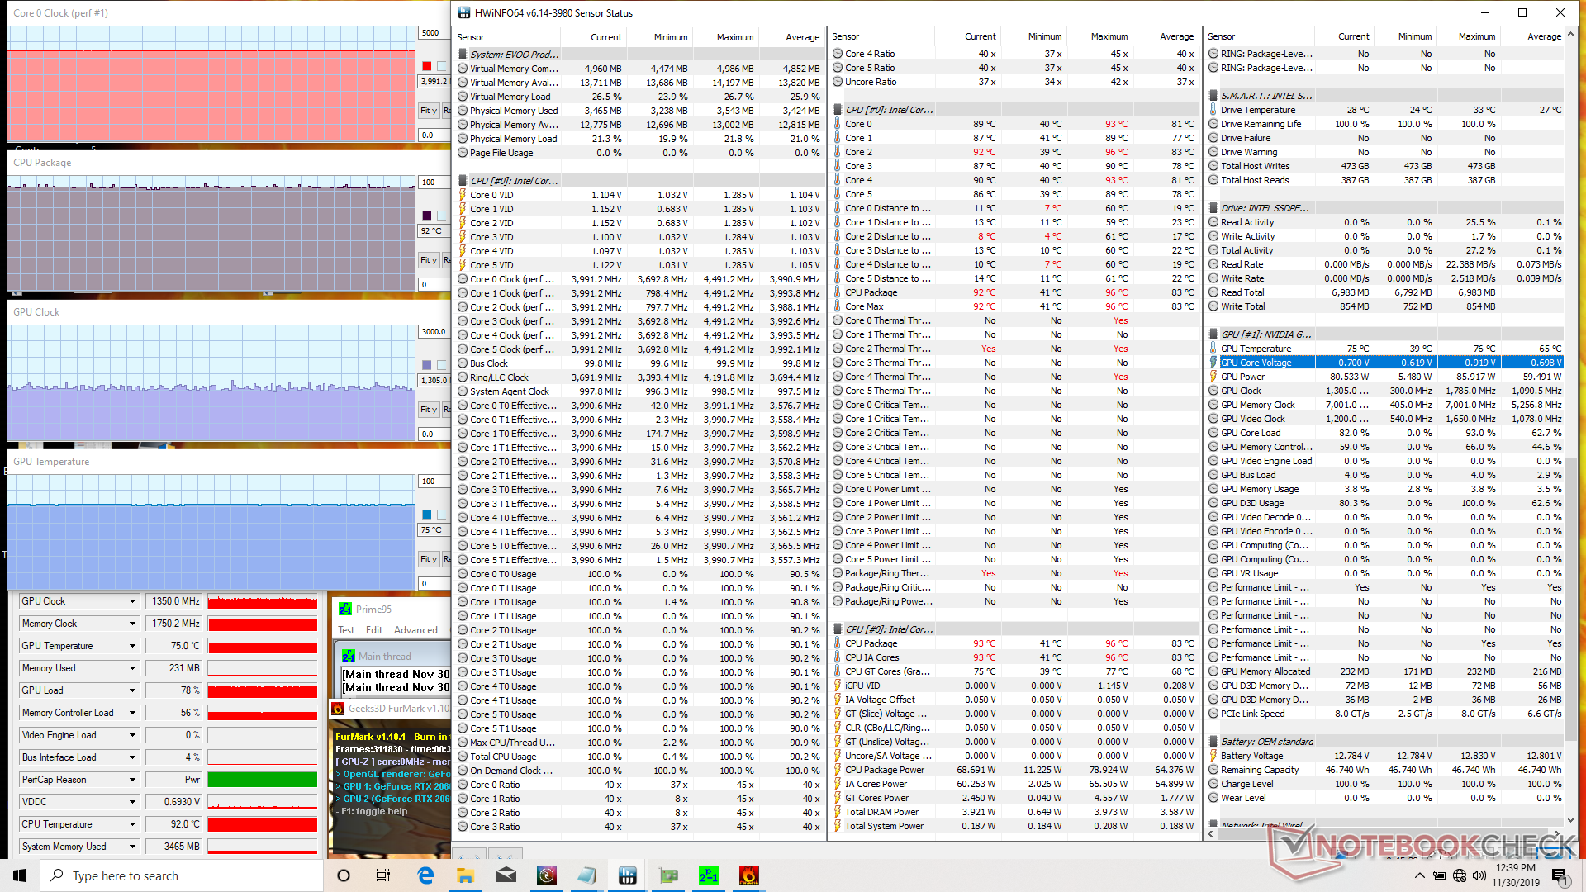The height and width of the screenshot is (892, 1586).
Task: Click Fit y in GPU Clock graph
Action: [x=429, y=410]
